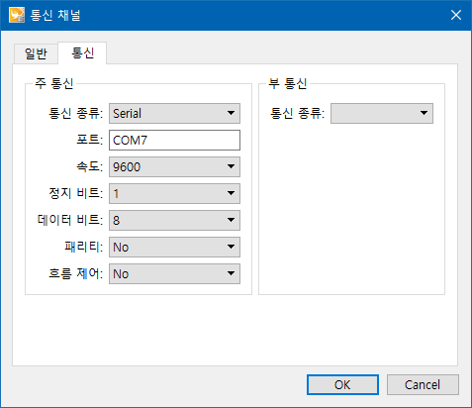
Task: Click the 부 통신 group label
Action: [x=288, y=83]
